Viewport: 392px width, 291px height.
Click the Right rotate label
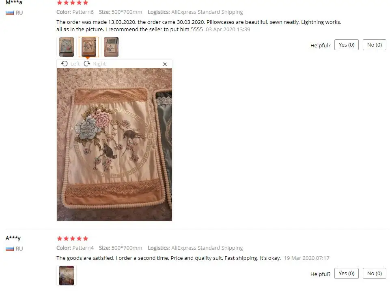(x=99, y=64)
